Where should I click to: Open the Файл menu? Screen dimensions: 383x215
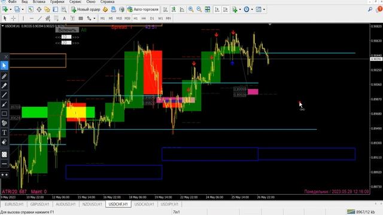pos(12,2)
